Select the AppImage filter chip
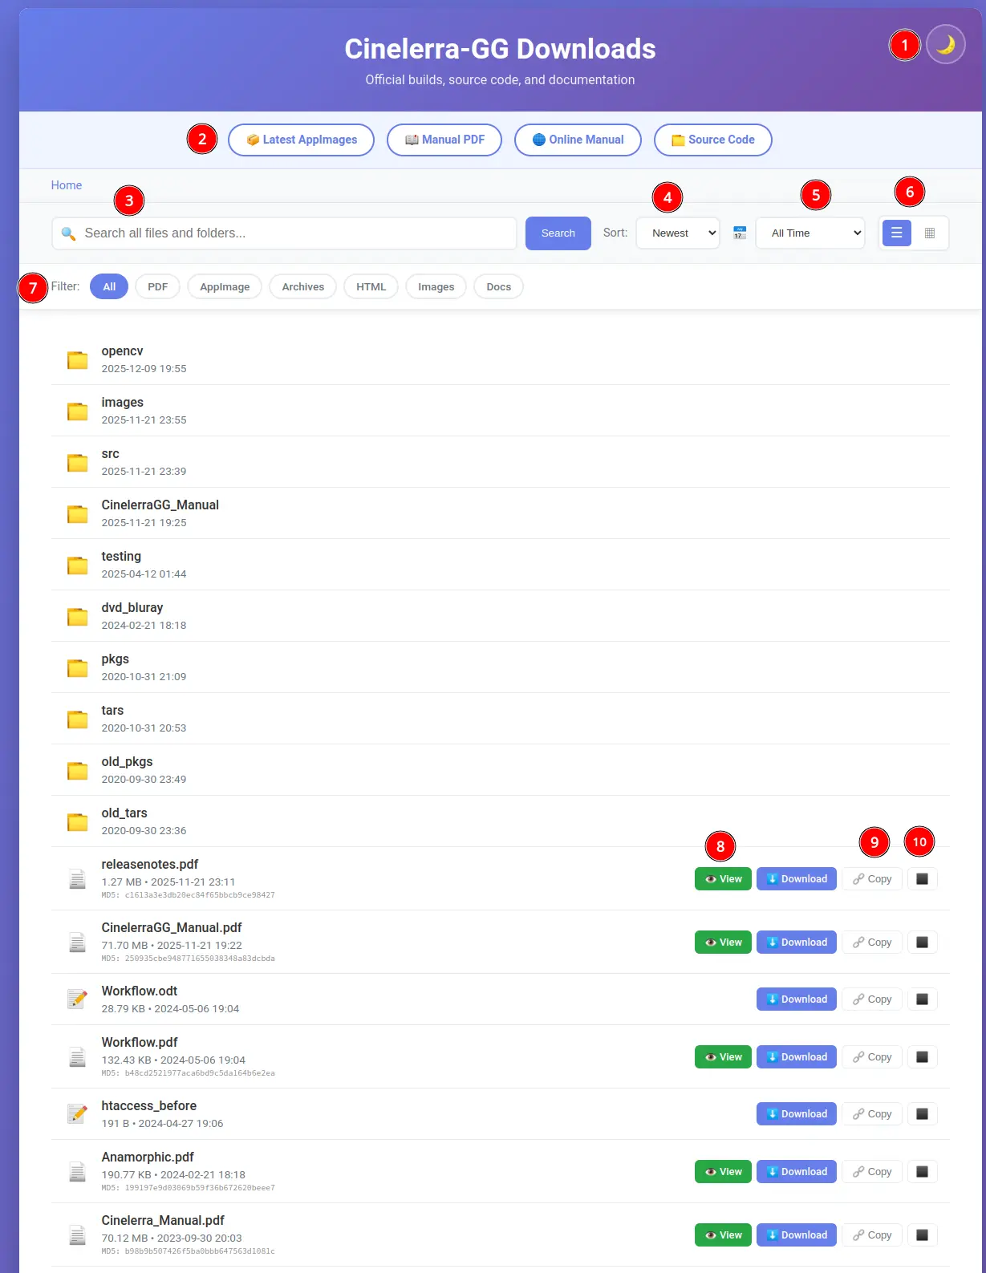 (225, 286)
